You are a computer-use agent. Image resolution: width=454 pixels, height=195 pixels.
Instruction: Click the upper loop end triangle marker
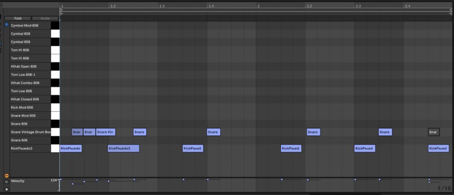point(450,10)
